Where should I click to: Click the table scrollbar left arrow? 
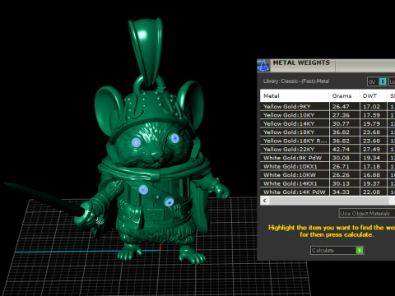[264, 201]
